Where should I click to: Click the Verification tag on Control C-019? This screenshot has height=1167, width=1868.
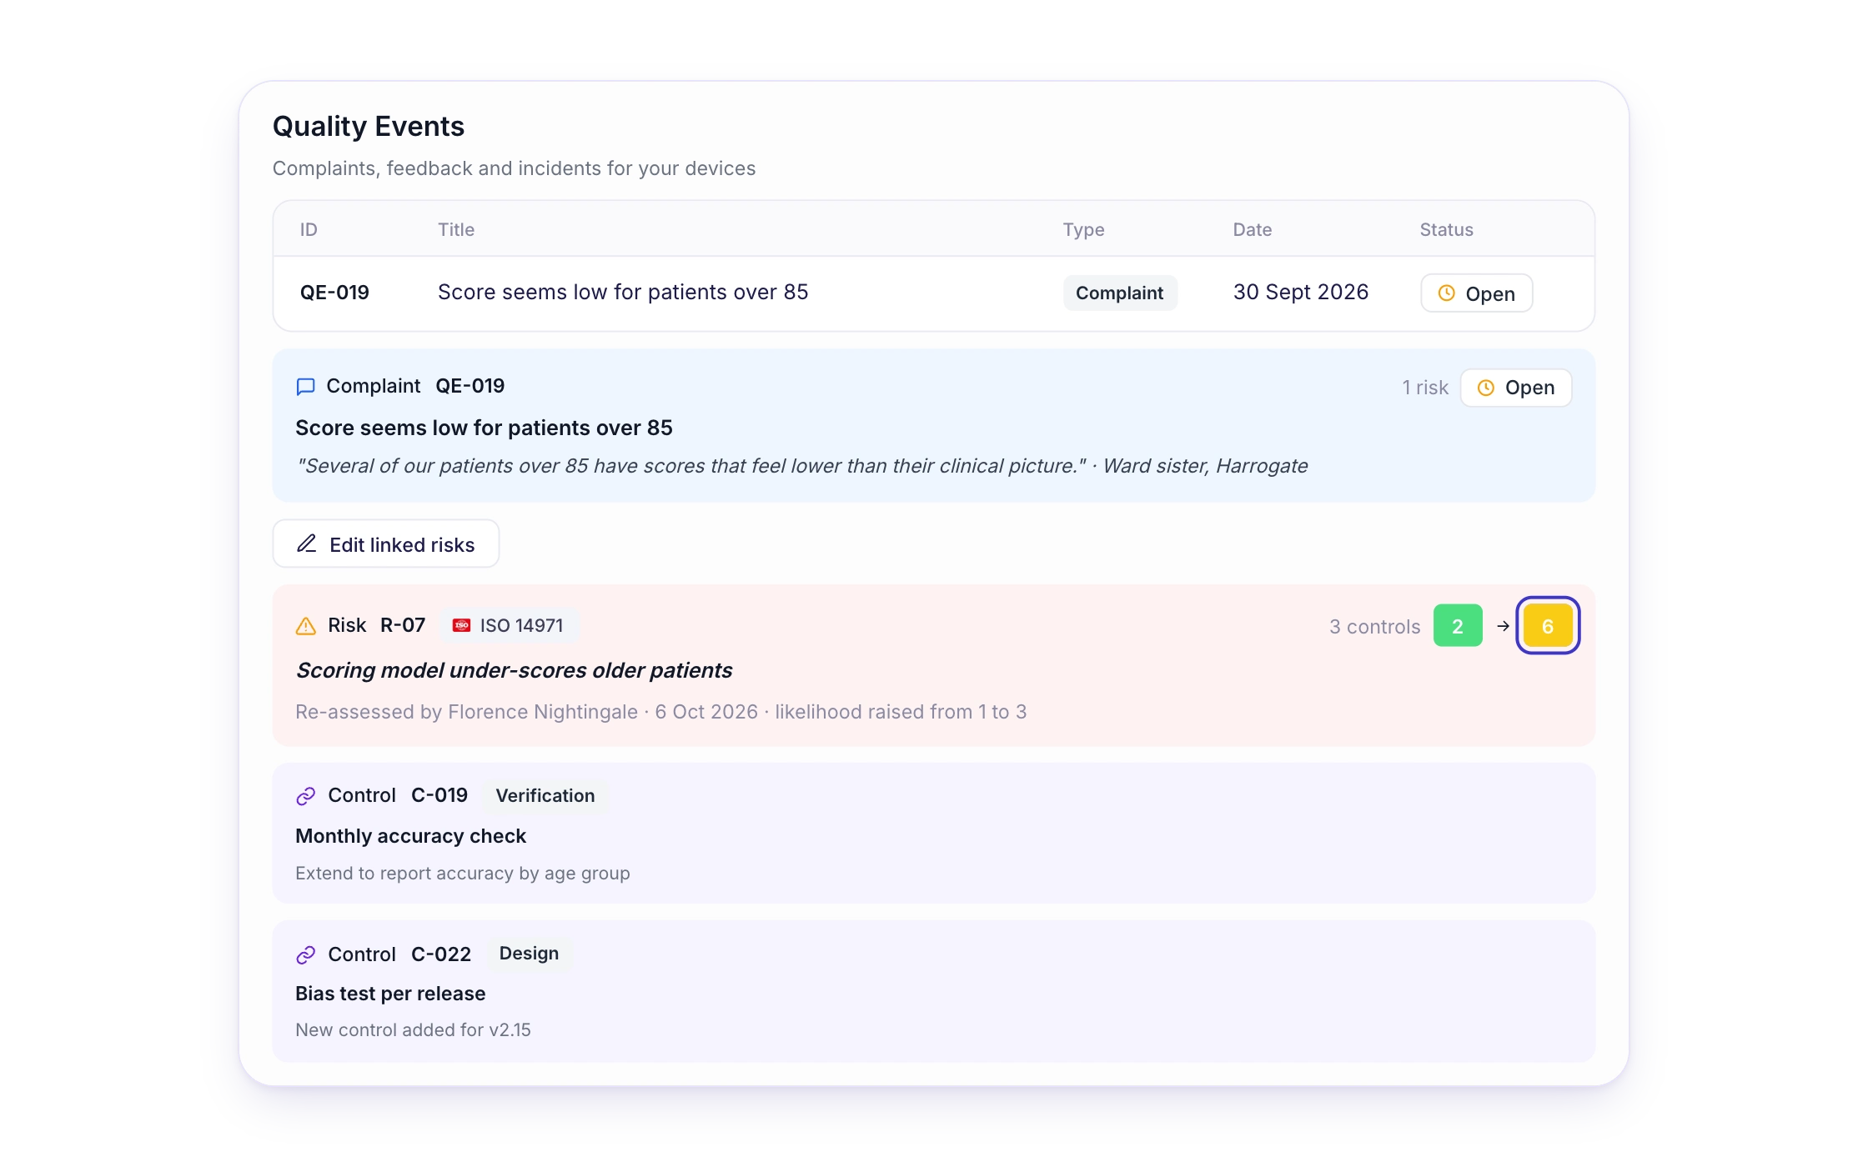click(x=545, y=795)
